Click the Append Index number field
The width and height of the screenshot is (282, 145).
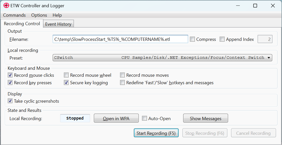pos(265,39)
